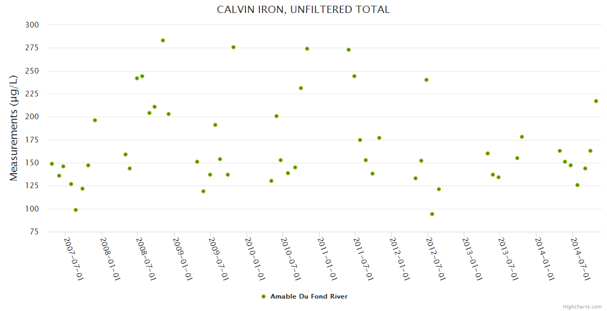Toggle the Amable Du Fond River legend label
This screenshot has height=311, width=607.
[x=309, y=296]
